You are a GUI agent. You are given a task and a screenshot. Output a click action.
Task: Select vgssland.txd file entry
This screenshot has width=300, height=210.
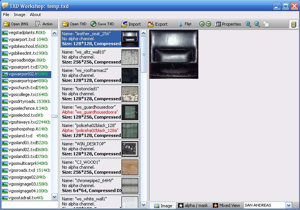pos(26,136)
